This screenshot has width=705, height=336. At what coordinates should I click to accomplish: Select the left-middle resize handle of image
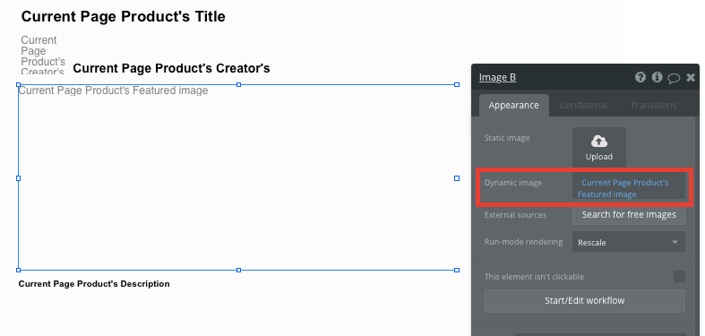(x=19, y=178)
